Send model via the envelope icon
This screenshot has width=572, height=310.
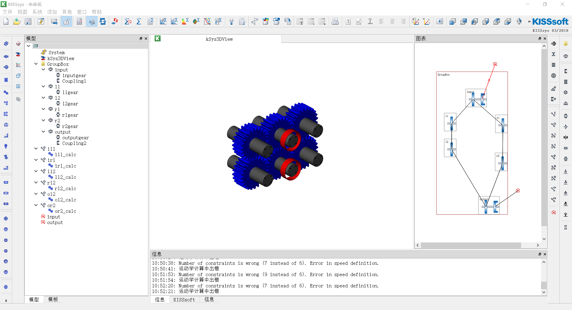(x=54, y=21)
